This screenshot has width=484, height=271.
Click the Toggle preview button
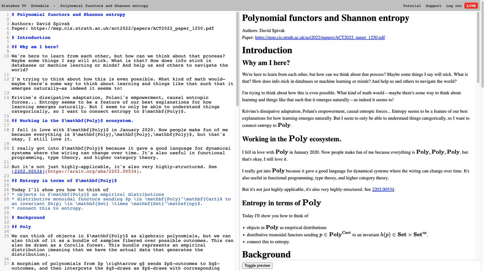pyautogui.click(x=257, y=265)
